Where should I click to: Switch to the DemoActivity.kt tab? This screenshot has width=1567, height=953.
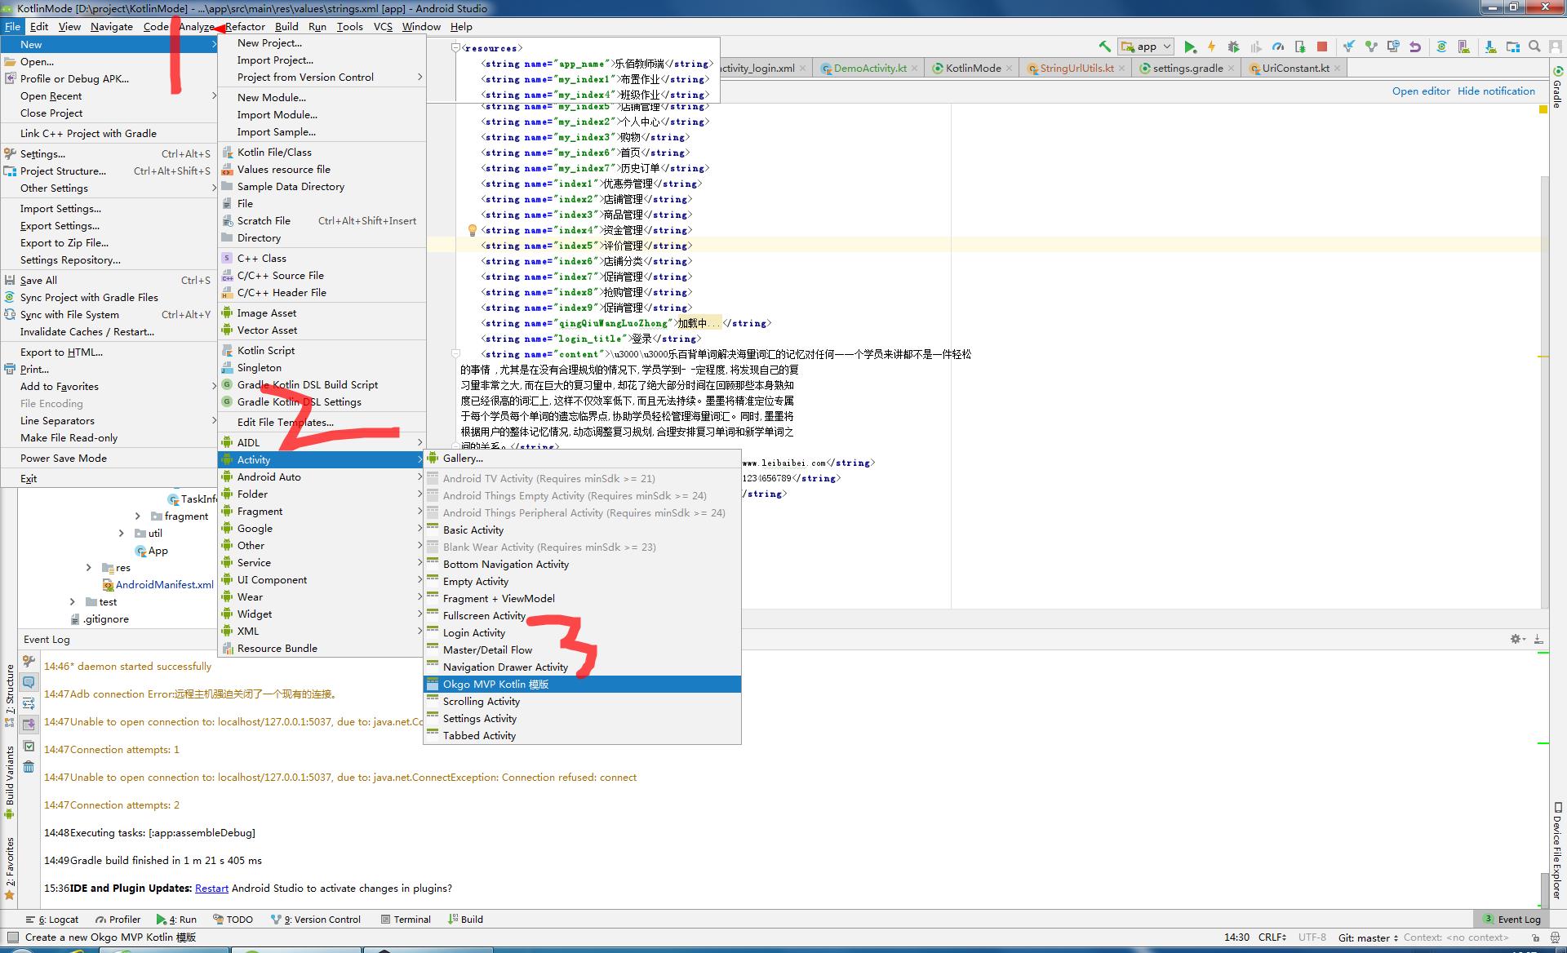point(869,68)
